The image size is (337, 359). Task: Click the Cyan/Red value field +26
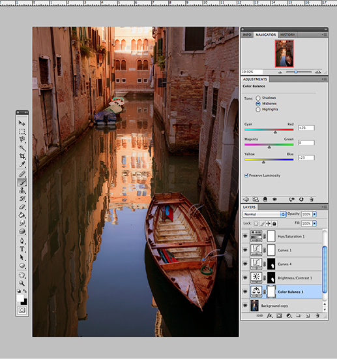[x=306, y=128]
